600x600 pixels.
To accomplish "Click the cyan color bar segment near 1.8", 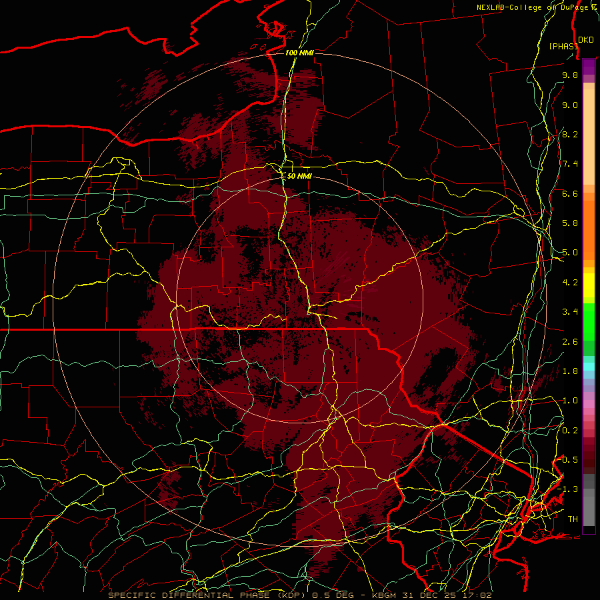I will point(589,367).
